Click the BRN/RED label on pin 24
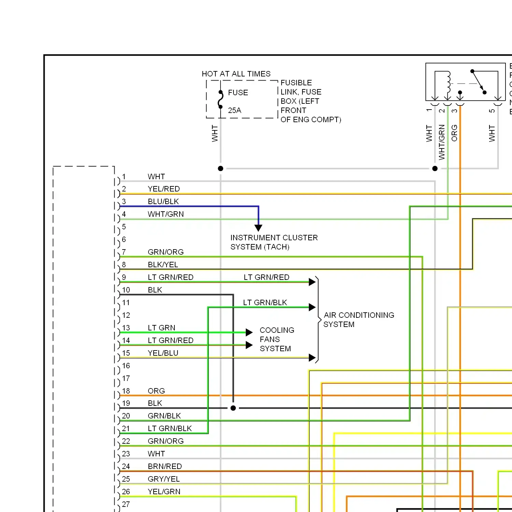The image size is (512, 512). tap(165, 466)
